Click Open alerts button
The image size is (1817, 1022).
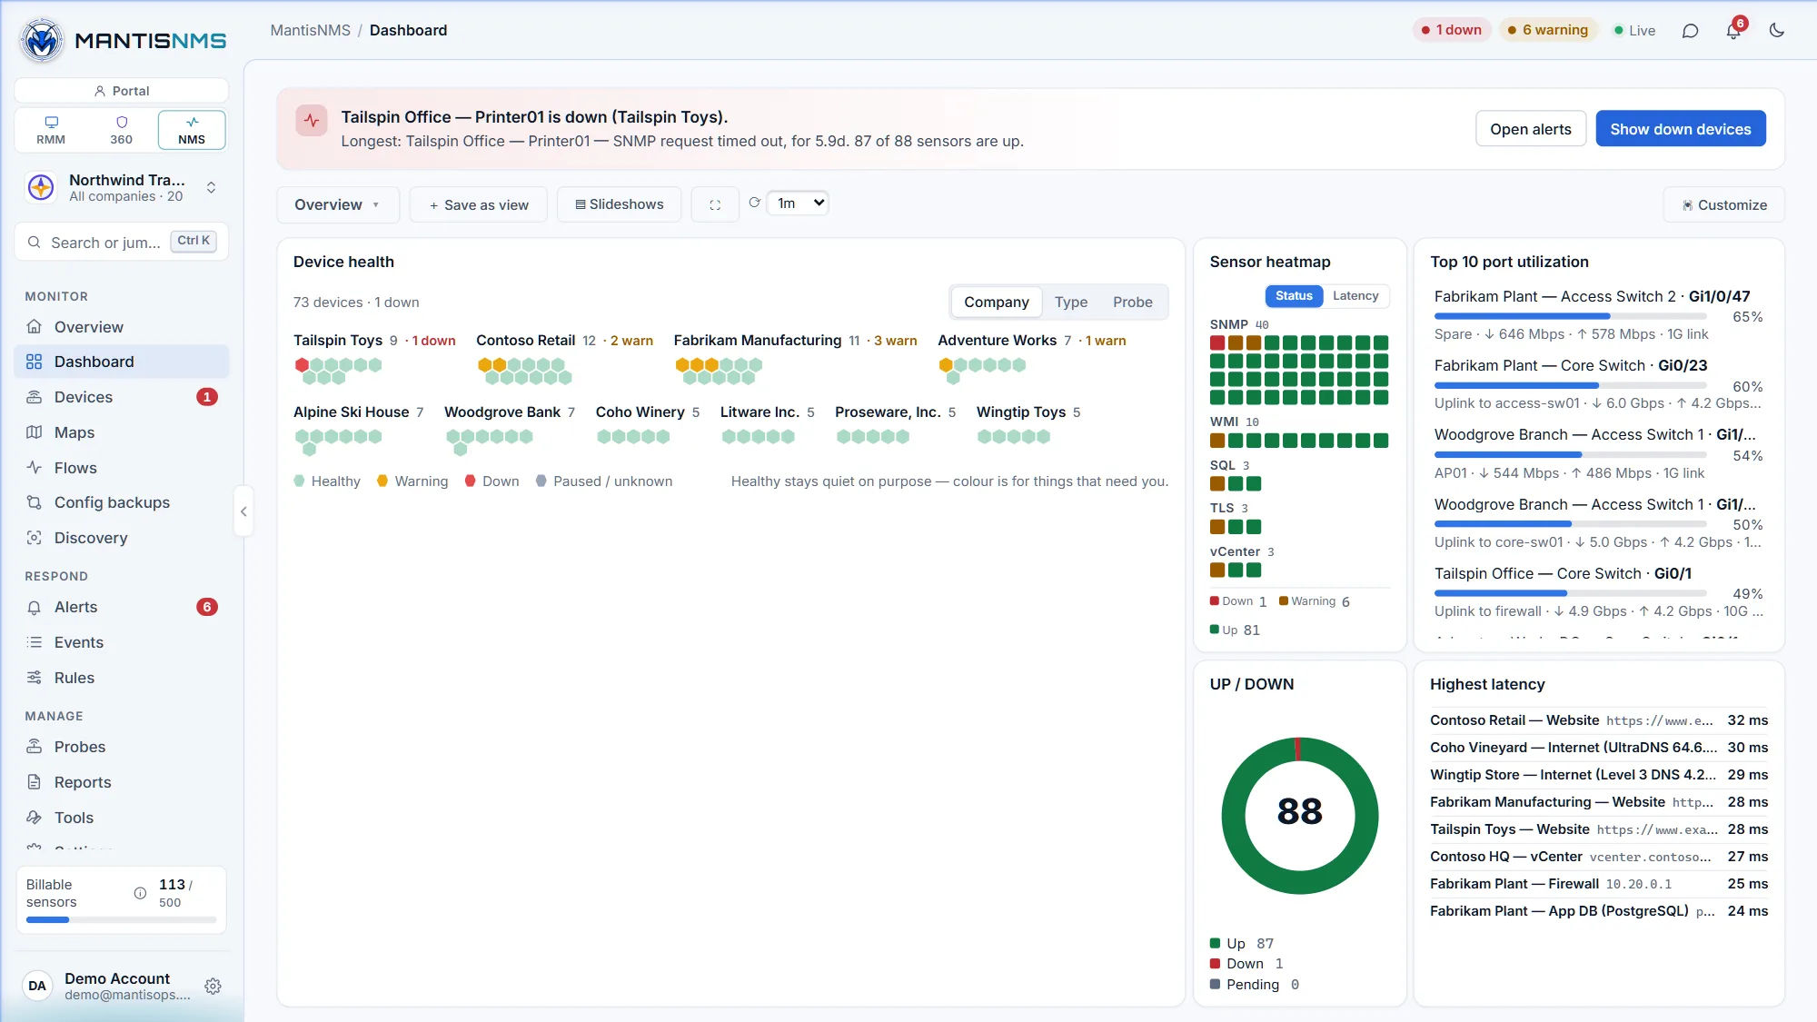coord(1531,129)
